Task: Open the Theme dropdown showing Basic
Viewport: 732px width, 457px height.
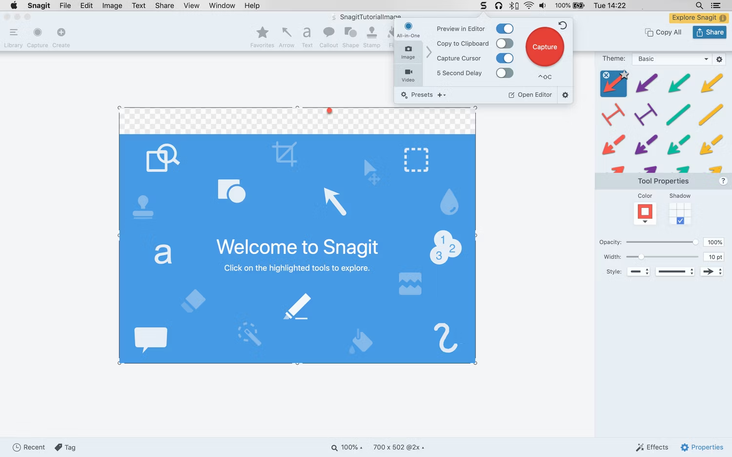Action: click(672, 59)
